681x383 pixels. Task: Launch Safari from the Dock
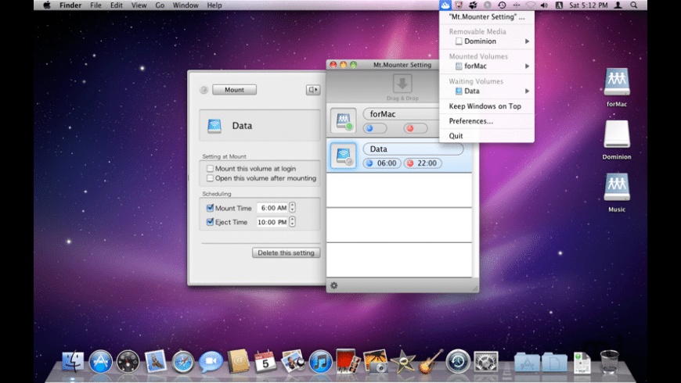click(x=182, y=361)
